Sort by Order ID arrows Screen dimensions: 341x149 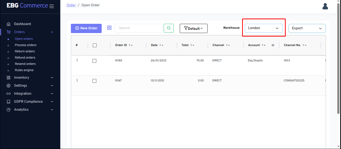pos(131,45)
